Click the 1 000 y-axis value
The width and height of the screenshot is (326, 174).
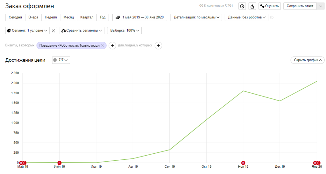[x=15, y=123]
